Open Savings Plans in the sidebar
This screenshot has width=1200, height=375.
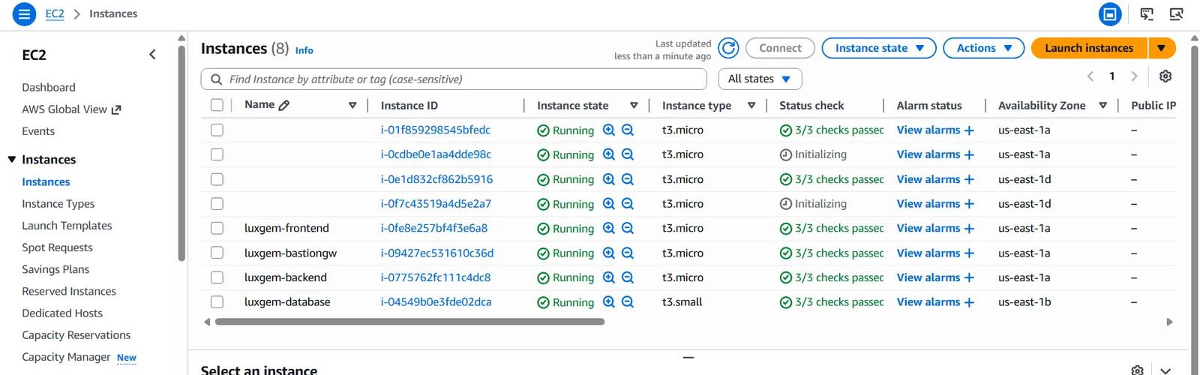coord(55,269)
